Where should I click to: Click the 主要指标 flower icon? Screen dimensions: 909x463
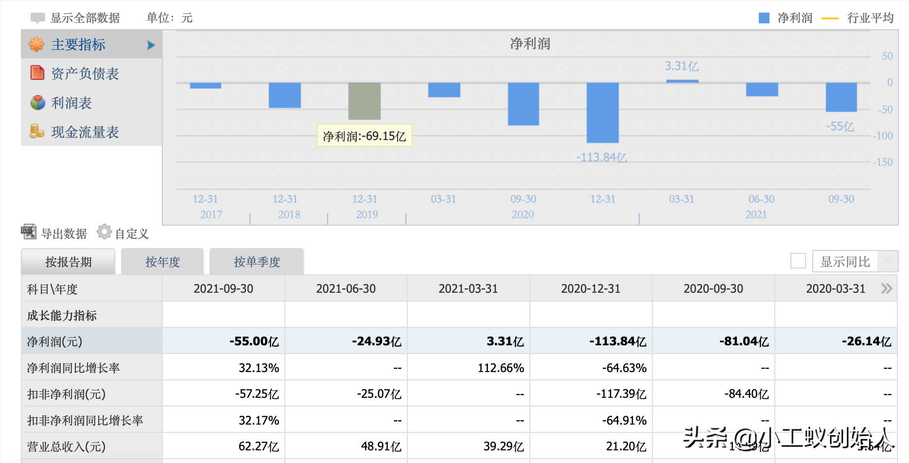(x=36, y=44)
